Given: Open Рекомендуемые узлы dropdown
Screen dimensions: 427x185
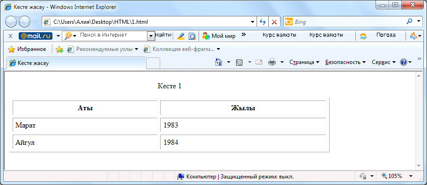Looking at the screenshot, I should pos(103,49).
